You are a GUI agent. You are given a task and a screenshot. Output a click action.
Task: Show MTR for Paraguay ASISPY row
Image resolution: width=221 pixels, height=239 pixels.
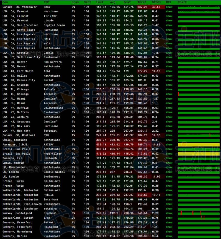pos(169,145)
